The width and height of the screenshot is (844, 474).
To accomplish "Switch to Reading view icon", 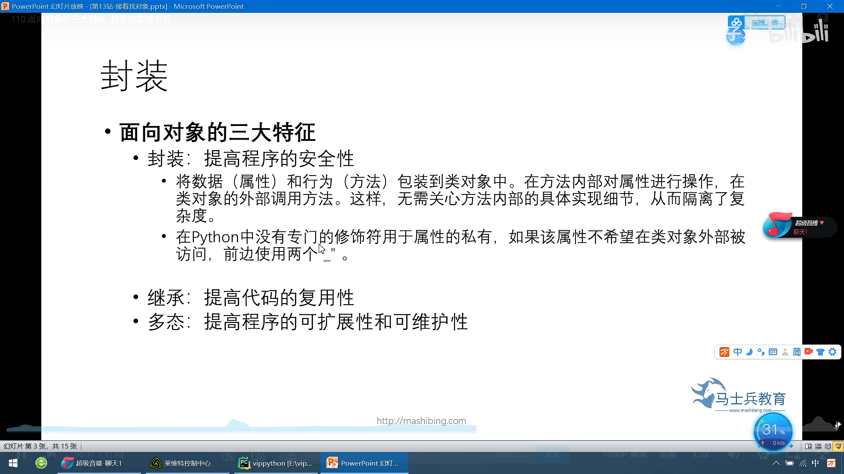I will [x=828, y=446].
